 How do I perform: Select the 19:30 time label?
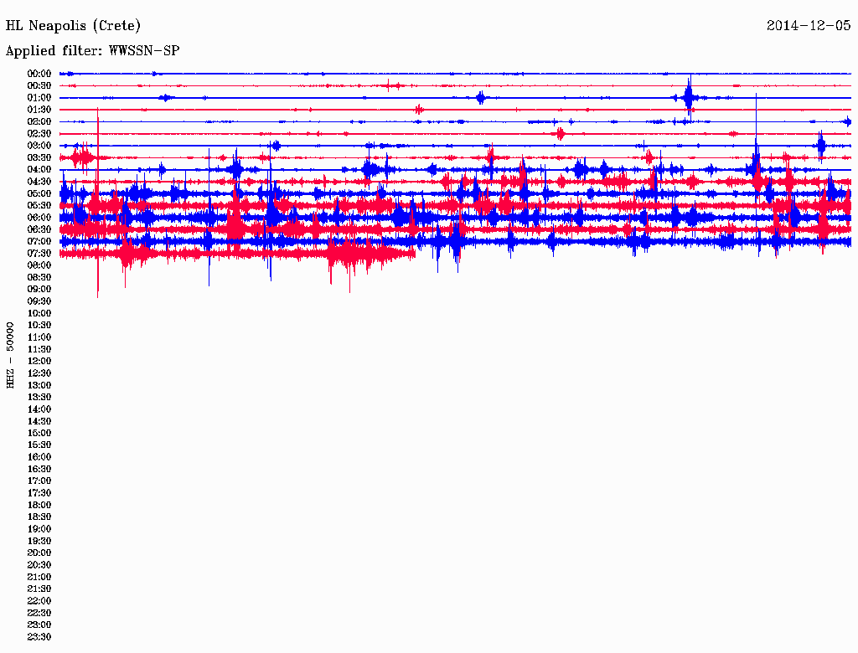tap(39, 541)
